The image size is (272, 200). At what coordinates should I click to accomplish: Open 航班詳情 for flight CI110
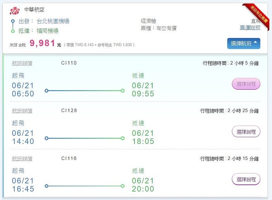[22, 63]
